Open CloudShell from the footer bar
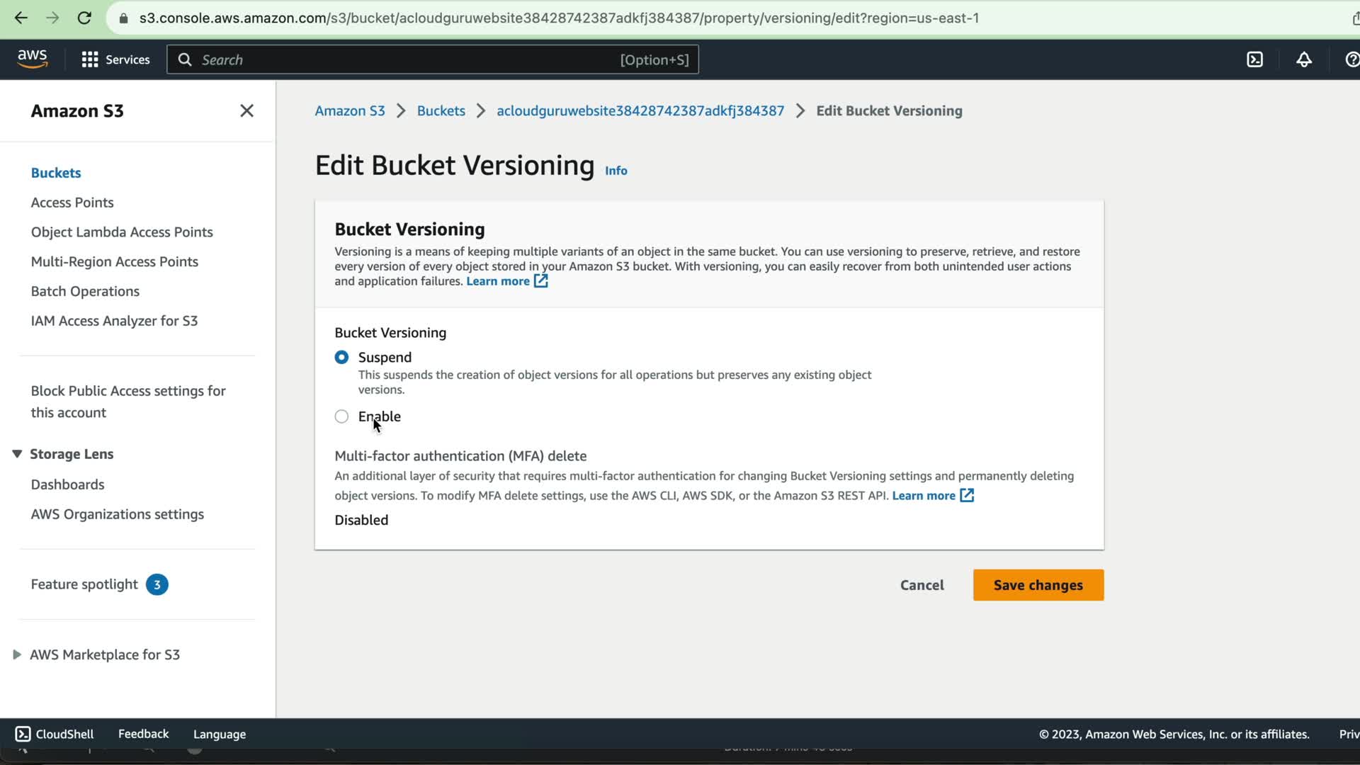Screen dimensions: 1360x765 [x=55, y=734]
